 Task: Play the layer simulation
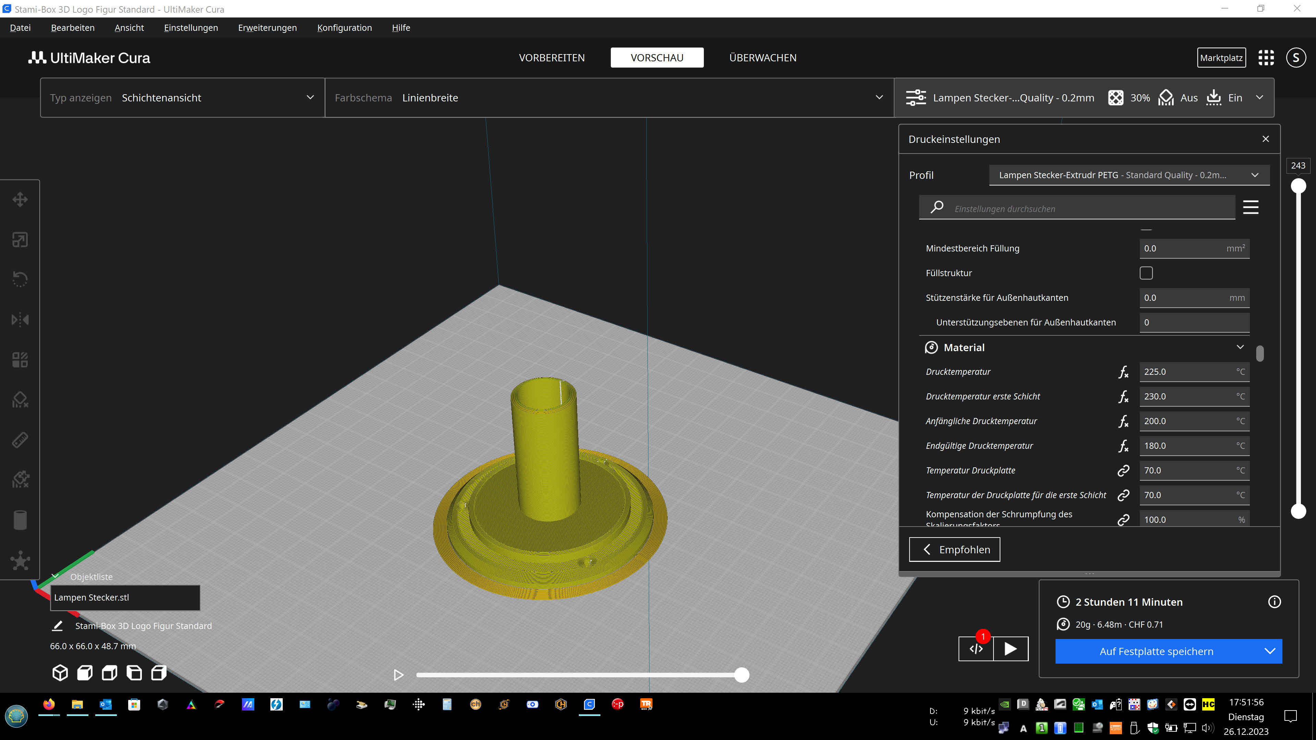click(399, 675)
